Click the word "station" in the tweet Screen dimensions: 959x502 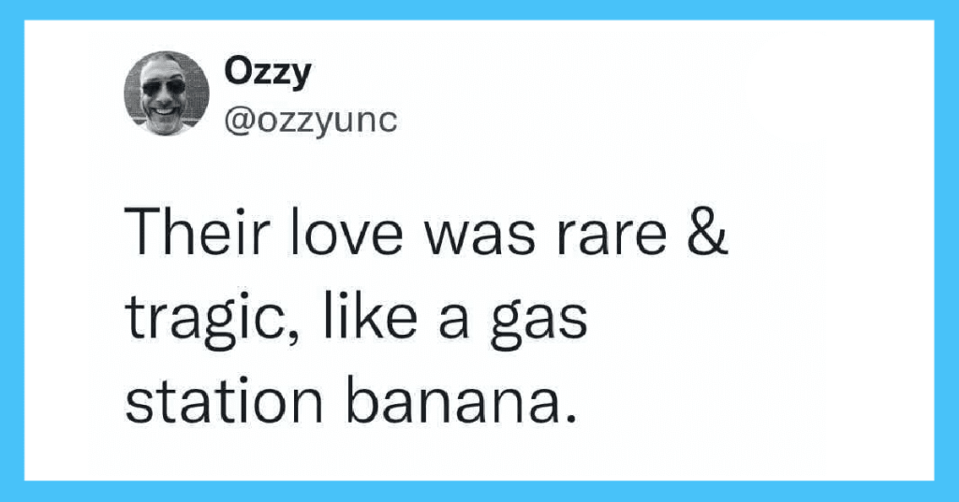(x=224, y=400)
